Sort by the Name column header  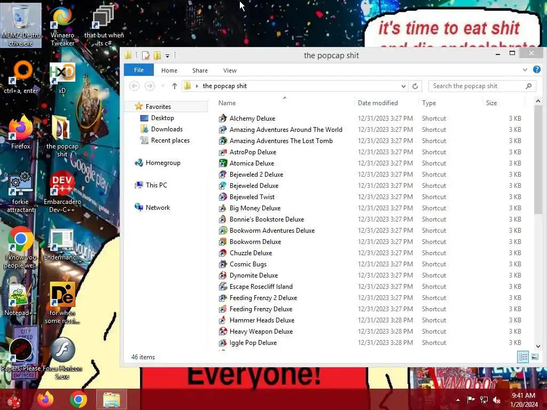point(285,103)
